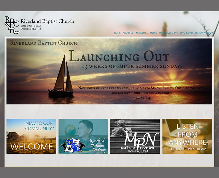219x178 pixels.
Task: Open the Make No Provision tile
Action: tap(135, 136)
